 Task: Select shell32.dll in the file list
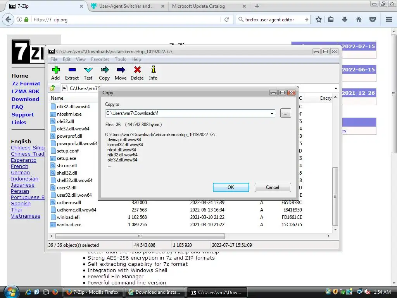tap(67, 173)
